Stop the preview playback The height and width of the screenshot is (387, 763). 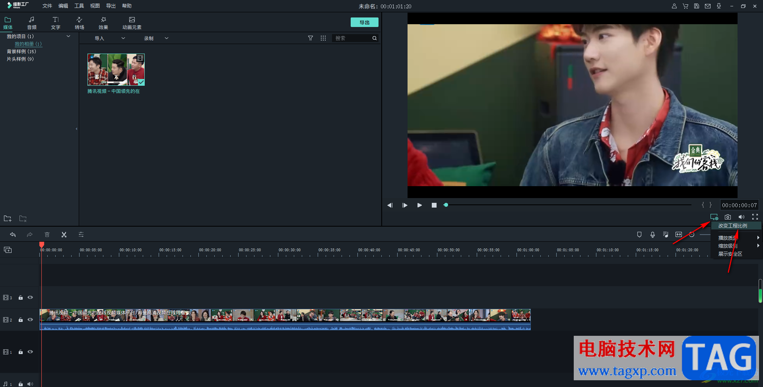click(434, 205)
